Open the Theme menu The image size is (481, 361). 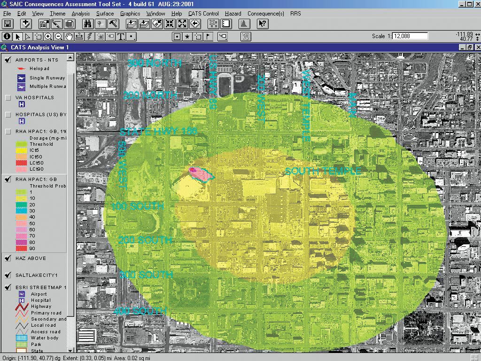[58, 14]
